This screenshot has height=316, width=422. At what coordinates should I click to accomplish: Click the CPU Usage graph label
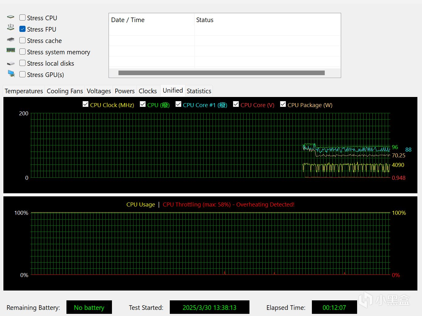tap(141, 205)
